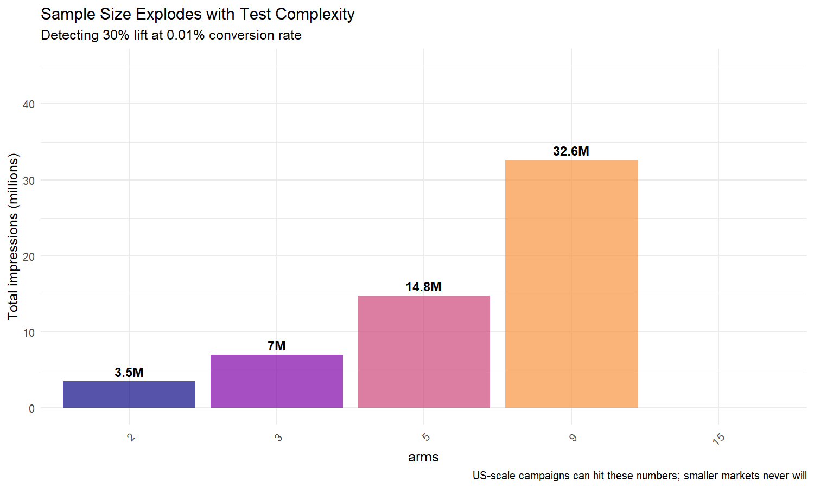The width and height of the screenshot is (814, 488).
Task: Click the 3.5M value label
Action: (129, 373)
